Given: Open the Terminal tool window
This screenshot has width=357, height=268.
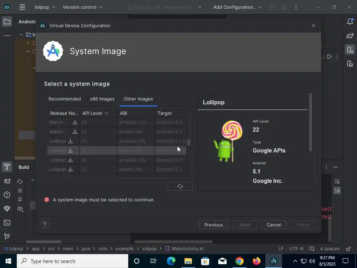Looking at the screenshot, I should pos(7,223).
